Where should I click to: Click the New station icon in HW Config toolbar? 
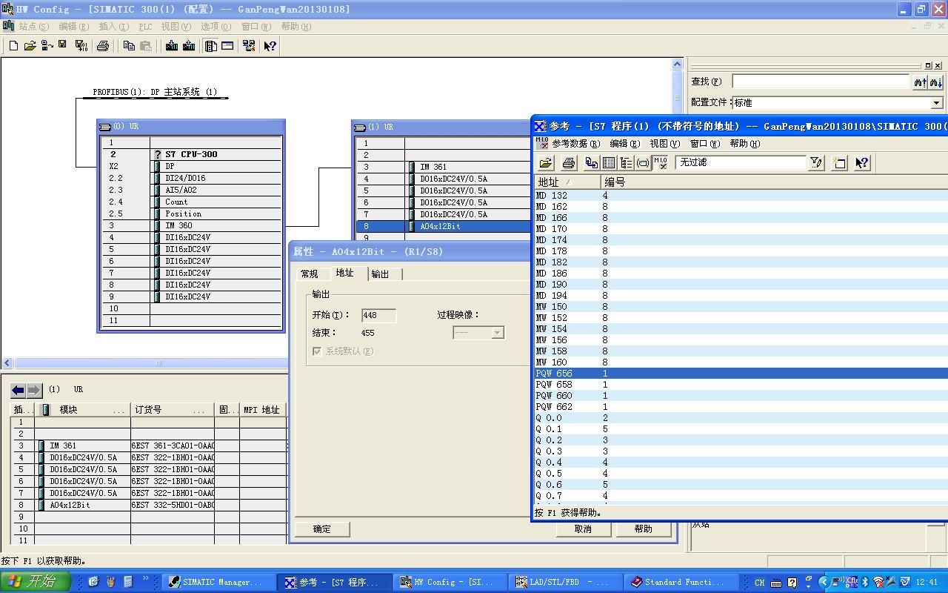pos(13,46)
